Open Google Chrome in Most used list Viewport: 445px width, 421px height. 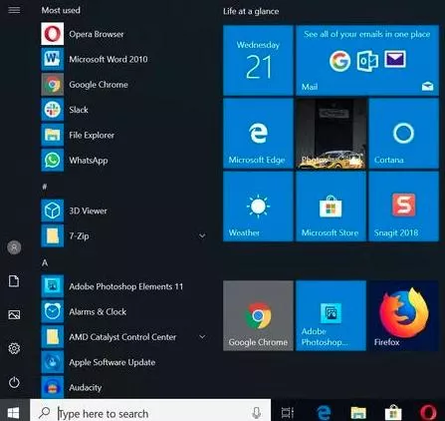point(123,85)
